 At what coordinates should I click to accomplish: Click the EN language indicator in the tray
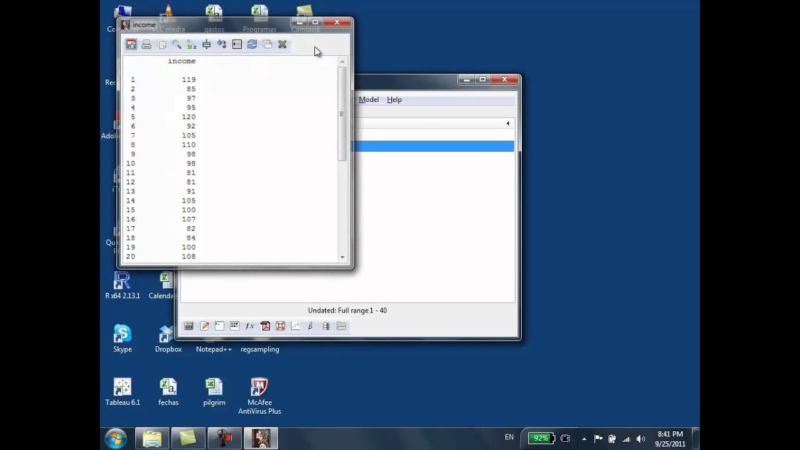point(509,437)
